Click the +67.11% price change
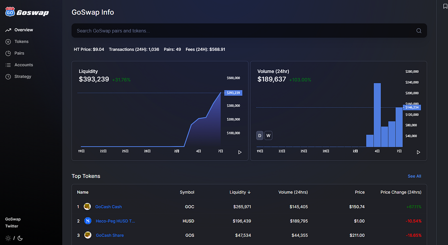This screenshot has width=448, height=245. click(414, 206)
